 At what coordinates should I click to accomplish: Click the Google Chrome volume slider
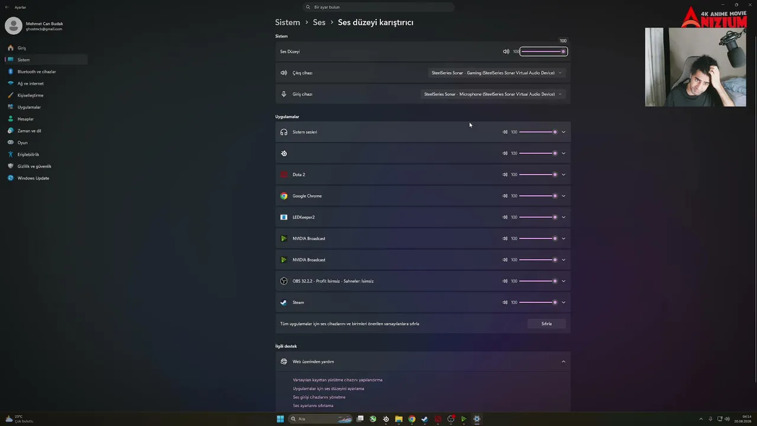coord(538,196)
